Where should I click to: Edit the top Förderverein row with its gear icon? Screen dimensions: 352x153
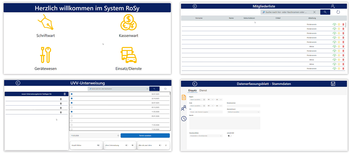click(339, 24)
